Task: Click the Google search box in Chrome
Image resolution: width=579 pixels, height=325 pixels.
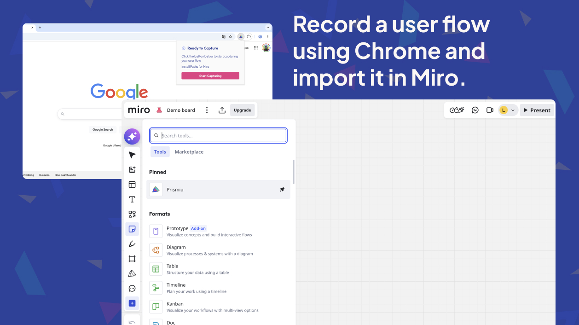Action: coord(90,114)
